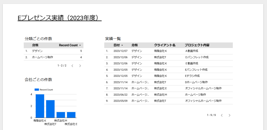Click the row 8 ホームページ制作 project cell
This screenshot has height=130, width=267.
pos(196,94)
